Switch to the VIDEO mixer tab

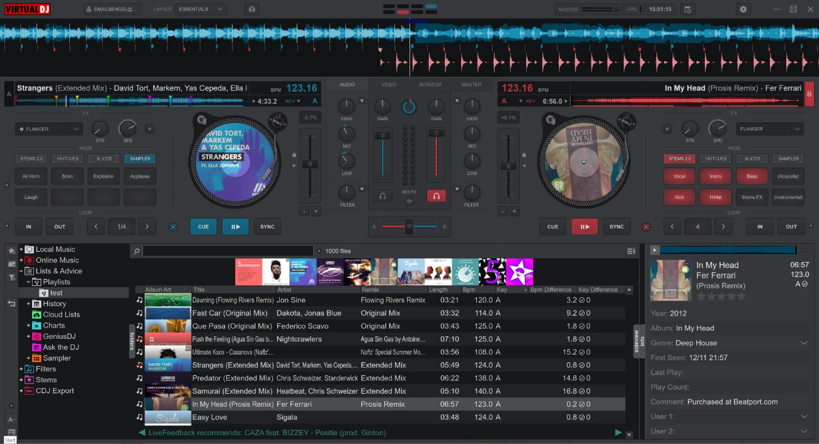389,84
